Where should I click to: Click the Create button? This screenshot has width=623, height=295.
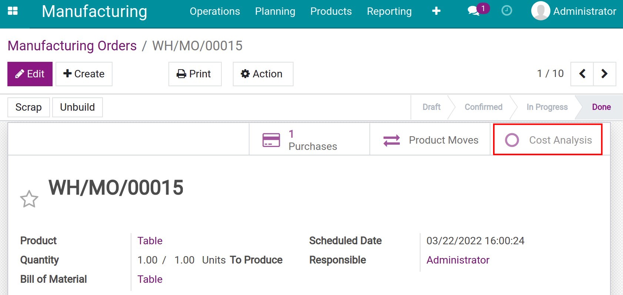(84, 74)
